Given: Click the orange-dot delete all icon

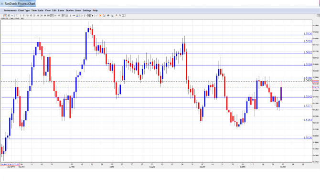Looking at the screenshot, I should [104, 15].
